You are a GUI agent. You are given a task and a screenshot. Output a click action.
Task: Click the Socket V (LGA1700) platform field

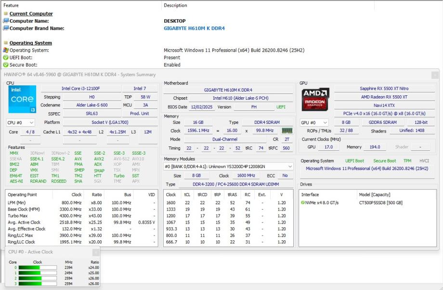[110, 122]
